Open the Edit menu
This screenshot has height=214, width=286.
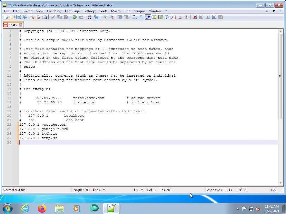(16, 11)
